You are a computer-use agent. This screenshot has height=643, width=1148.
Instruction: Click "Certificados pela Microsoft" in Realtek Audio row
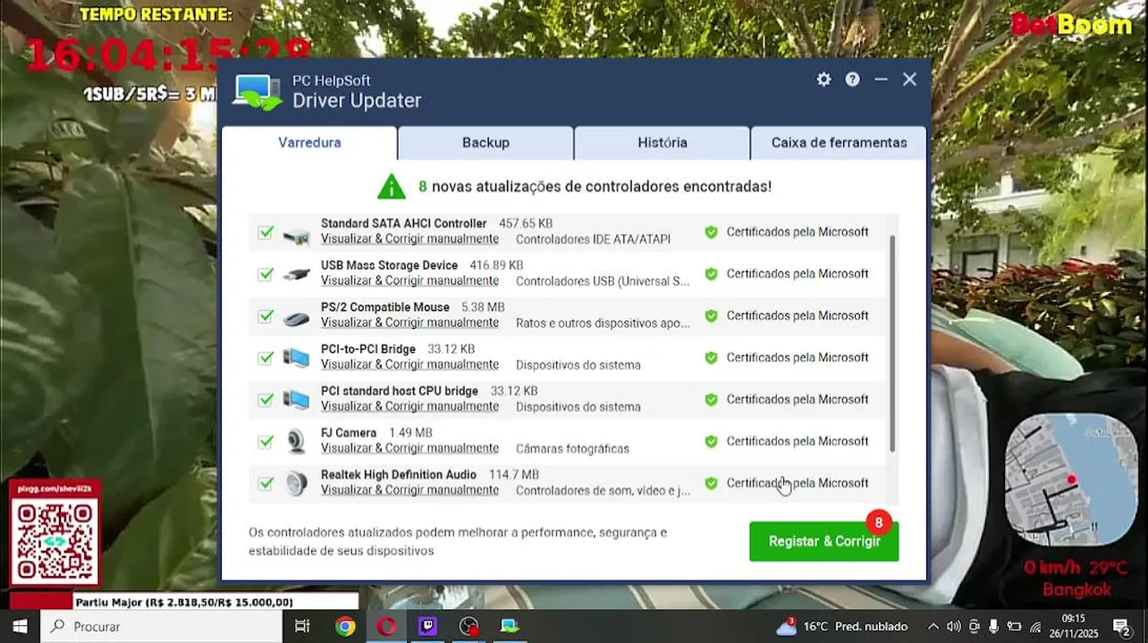coord(798,483)
